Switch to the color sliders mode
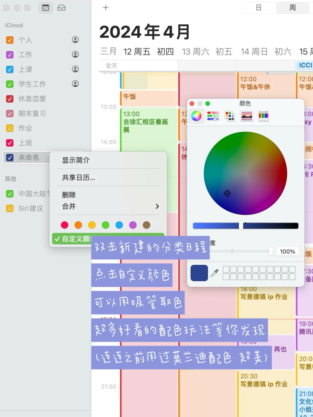The width and height of the screenshot is (313, 417). pos(213,116)
